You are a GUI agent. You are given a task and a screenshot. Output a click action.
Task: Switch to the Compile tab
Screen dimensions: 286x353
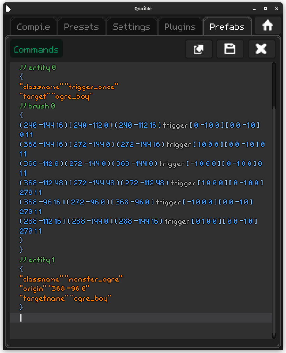click(x=33, y=27)
